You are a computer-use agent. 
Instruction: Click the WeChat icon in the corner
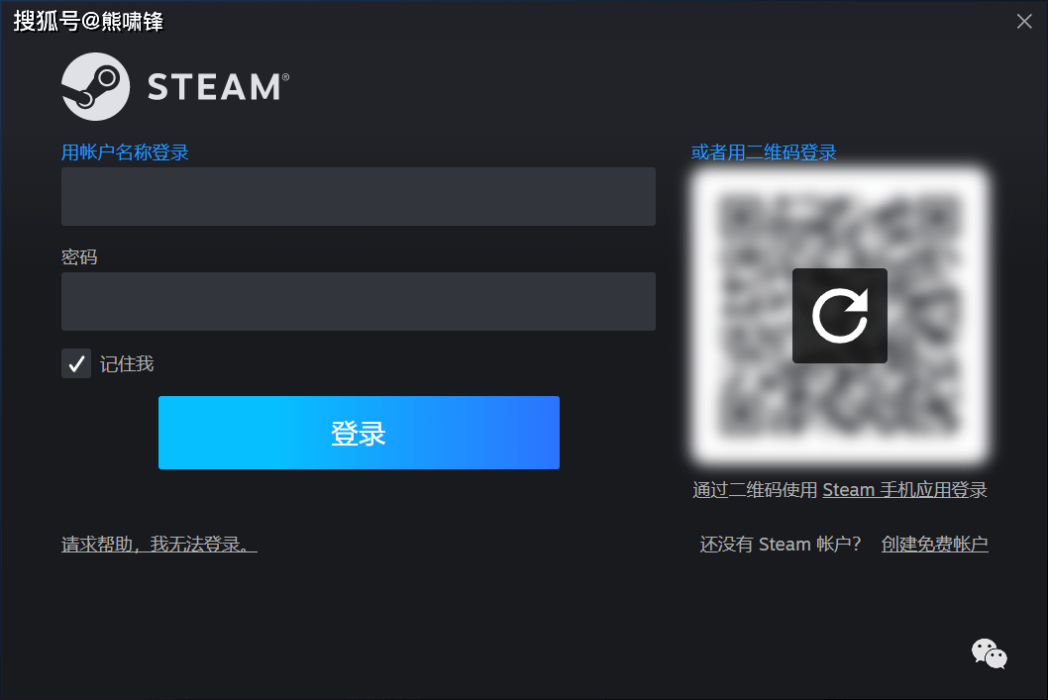(x=990, y=653)
